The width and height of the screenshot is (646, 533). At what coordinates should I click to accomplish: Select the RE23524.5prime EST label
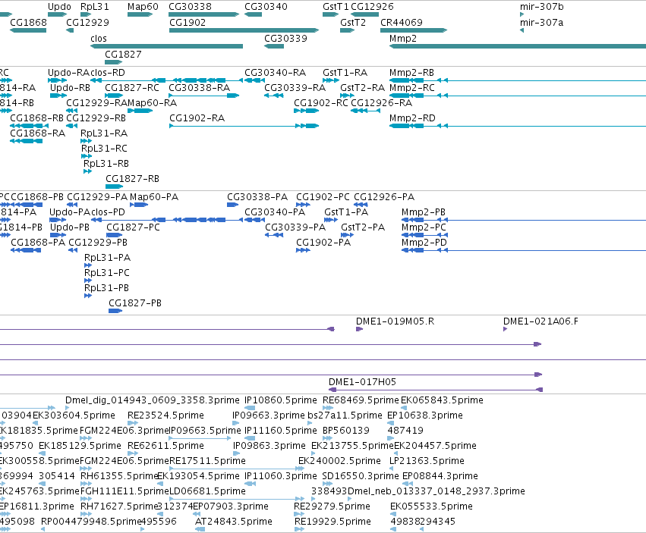(165, 415)
